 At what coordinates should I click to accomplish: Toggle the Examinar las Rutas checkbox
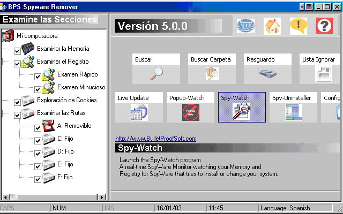(17, 116)
